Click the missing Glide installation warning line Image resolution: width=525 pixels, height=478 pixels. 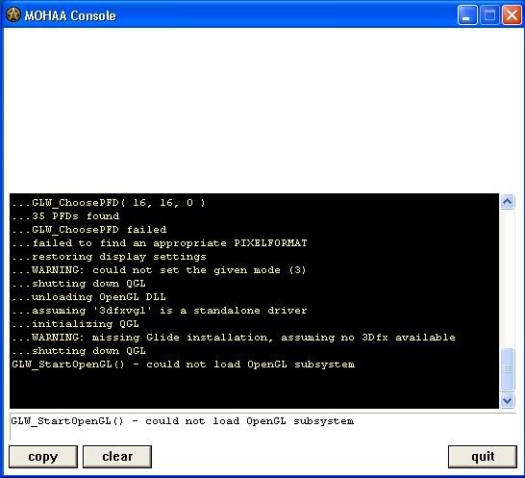[234, 338]
